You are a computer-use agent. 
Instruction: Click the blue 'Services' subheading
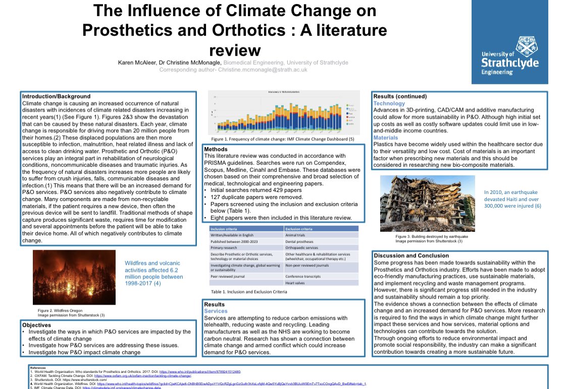point(216,311)
